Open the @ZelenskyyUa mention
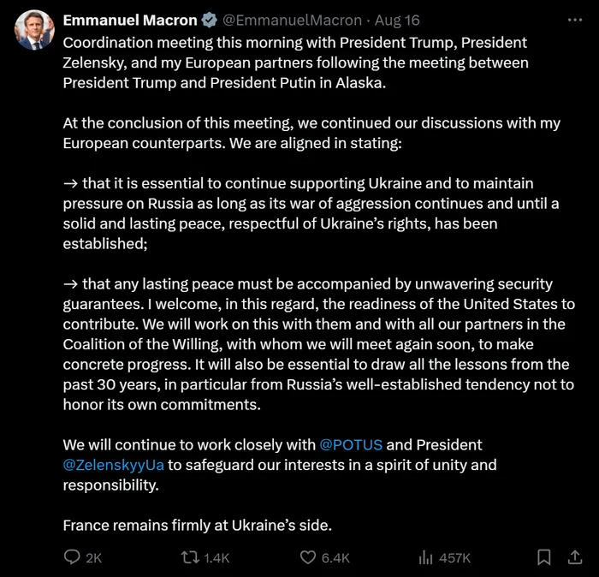Viewport: 599px width, 577px height. [x=113, y=465]
